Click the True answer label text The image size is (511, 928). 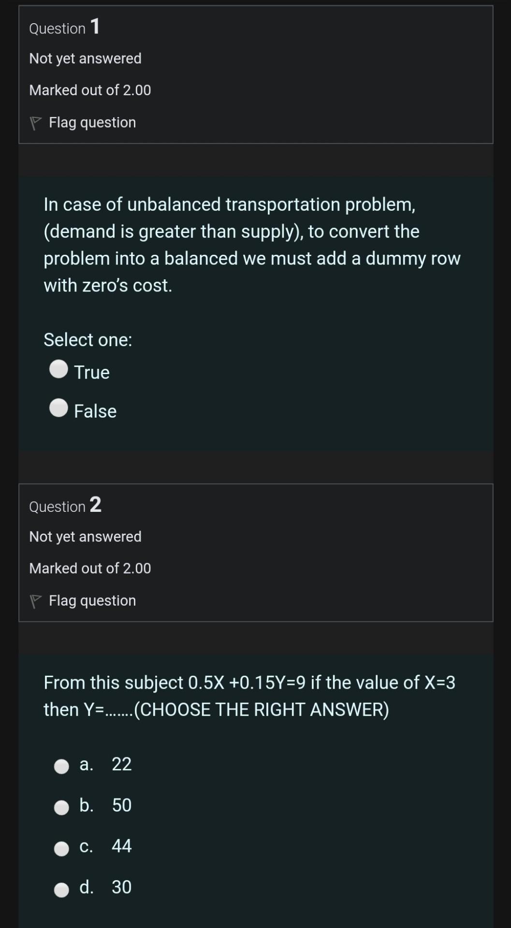(91, 372)
